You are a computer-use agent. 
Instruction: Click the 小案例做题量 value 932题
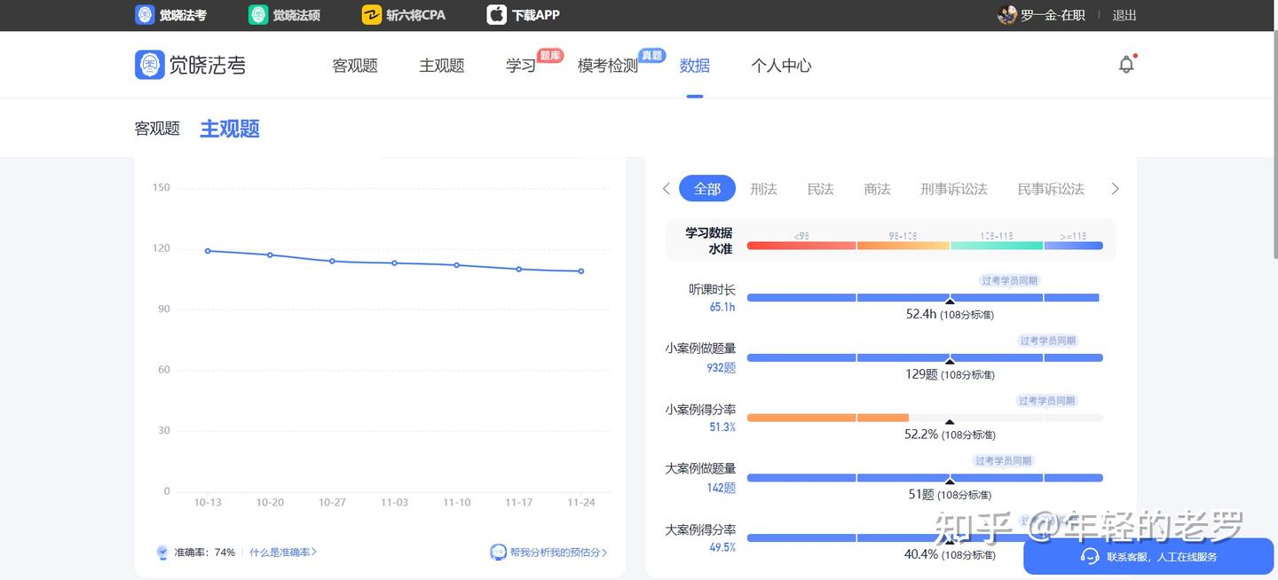point(722,367)
